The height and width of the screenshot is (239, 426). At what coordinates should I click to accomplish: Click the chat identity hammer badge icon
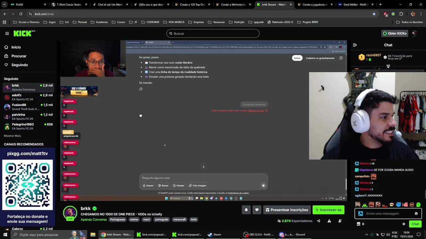pyautogui.click(x=360, y=213)
